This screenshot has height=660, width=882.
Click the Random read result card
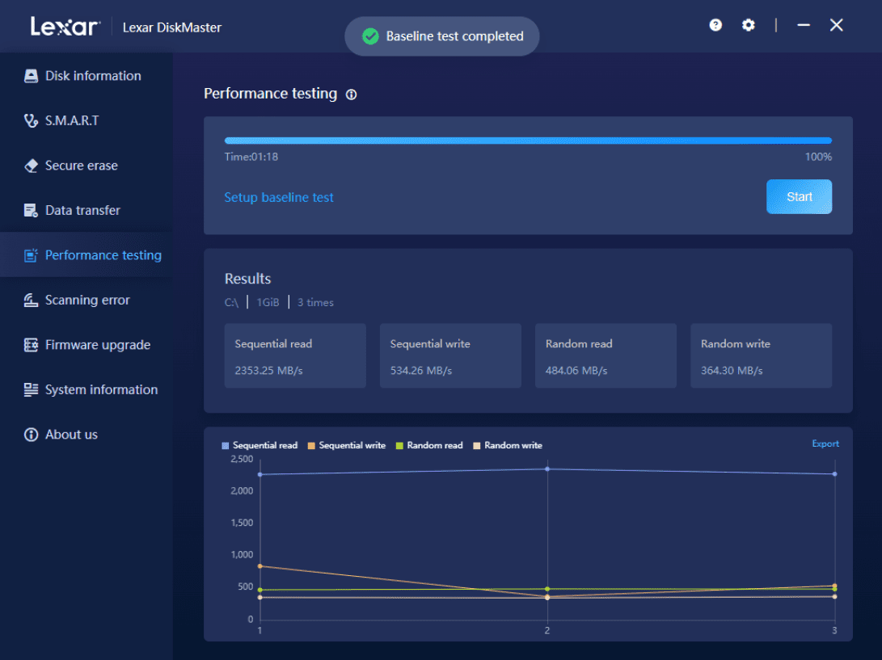[x=606, y=355]
